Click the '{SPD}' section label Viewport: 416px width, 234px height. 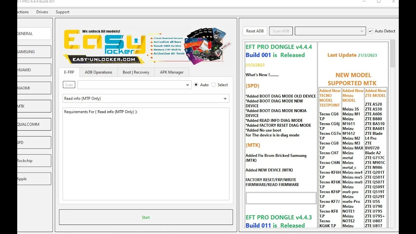click(252, 86)
